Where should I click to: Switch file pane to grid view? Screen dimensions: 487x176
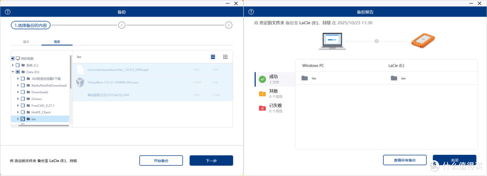[225, 57]
